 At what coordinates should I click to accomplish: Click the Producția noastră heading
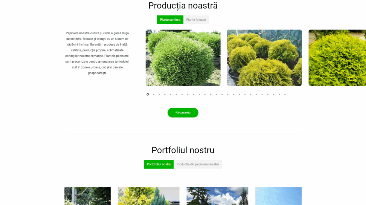coord(183,6)
